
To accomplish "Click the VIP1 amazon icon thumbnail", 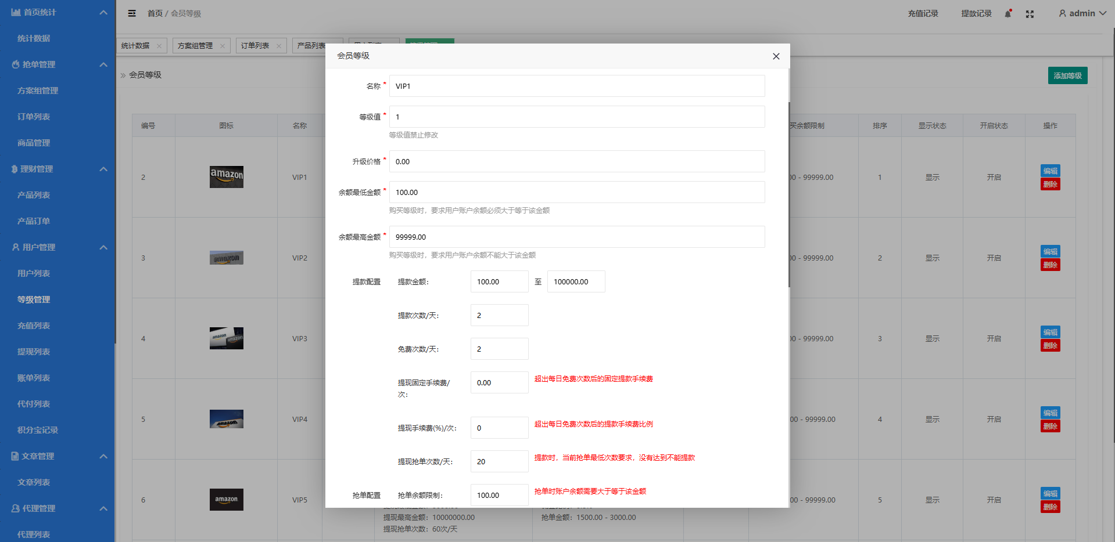I will click(226, 176).
